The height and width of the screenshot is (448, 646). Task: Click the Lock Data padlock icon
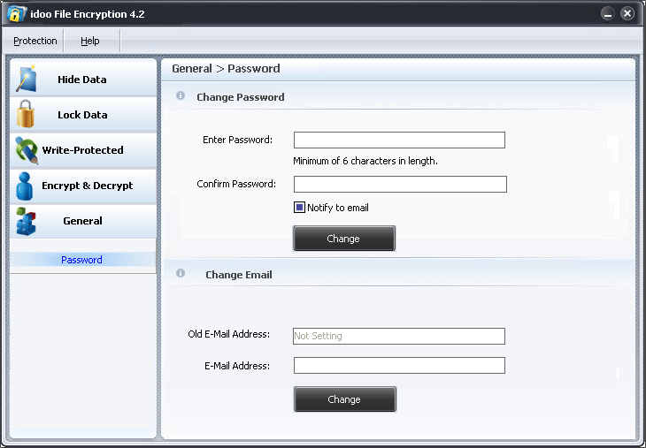coord(25,114)
